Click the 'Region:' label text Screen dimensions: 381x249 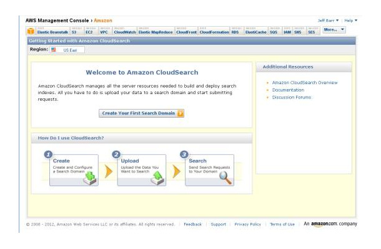[x=39, y=49]
